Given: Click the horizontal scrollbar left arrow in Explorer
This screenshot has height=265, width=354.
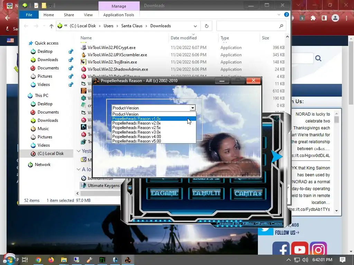Looking at the screenshot, I should click(x=77, y=193).
